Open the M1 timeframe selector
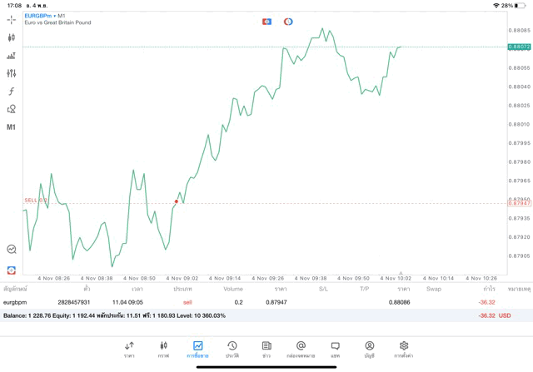The width and height of the screenshot is (533, 372). (x=11, y=126)
